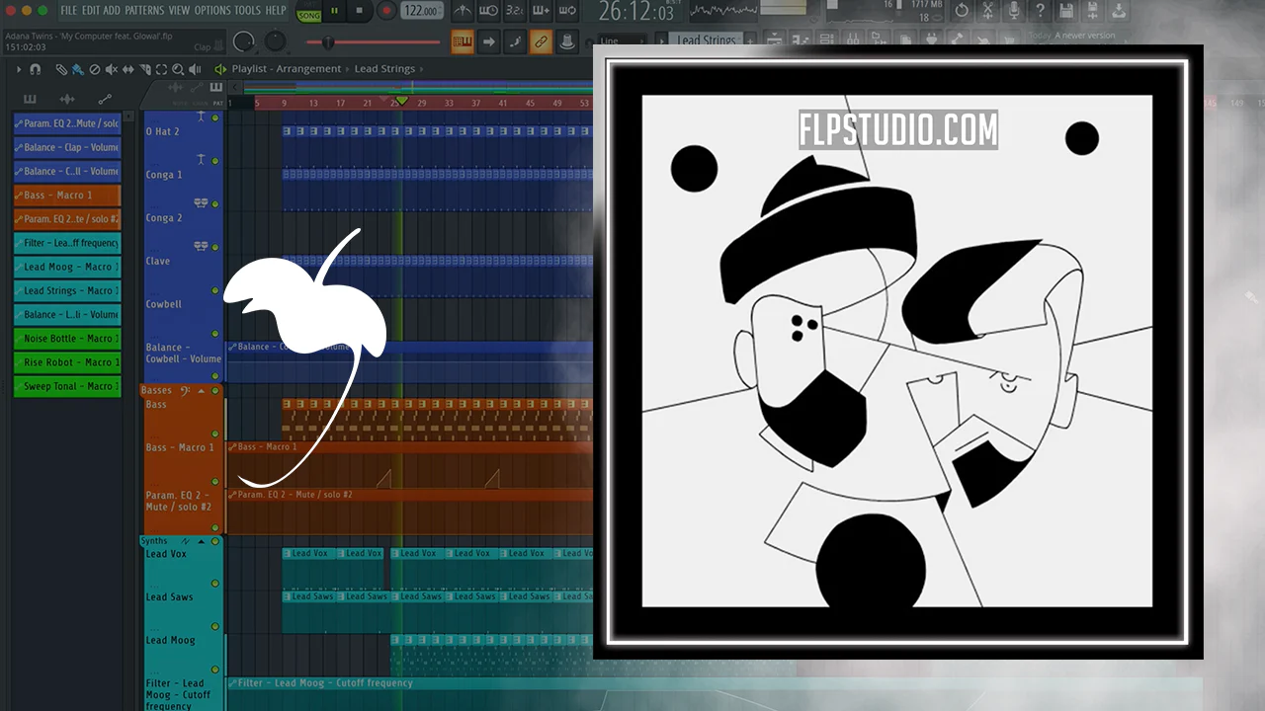Collapse the Basses track group
The height and width of the screenshot is (711, 1265).
[x=202, y=391]
